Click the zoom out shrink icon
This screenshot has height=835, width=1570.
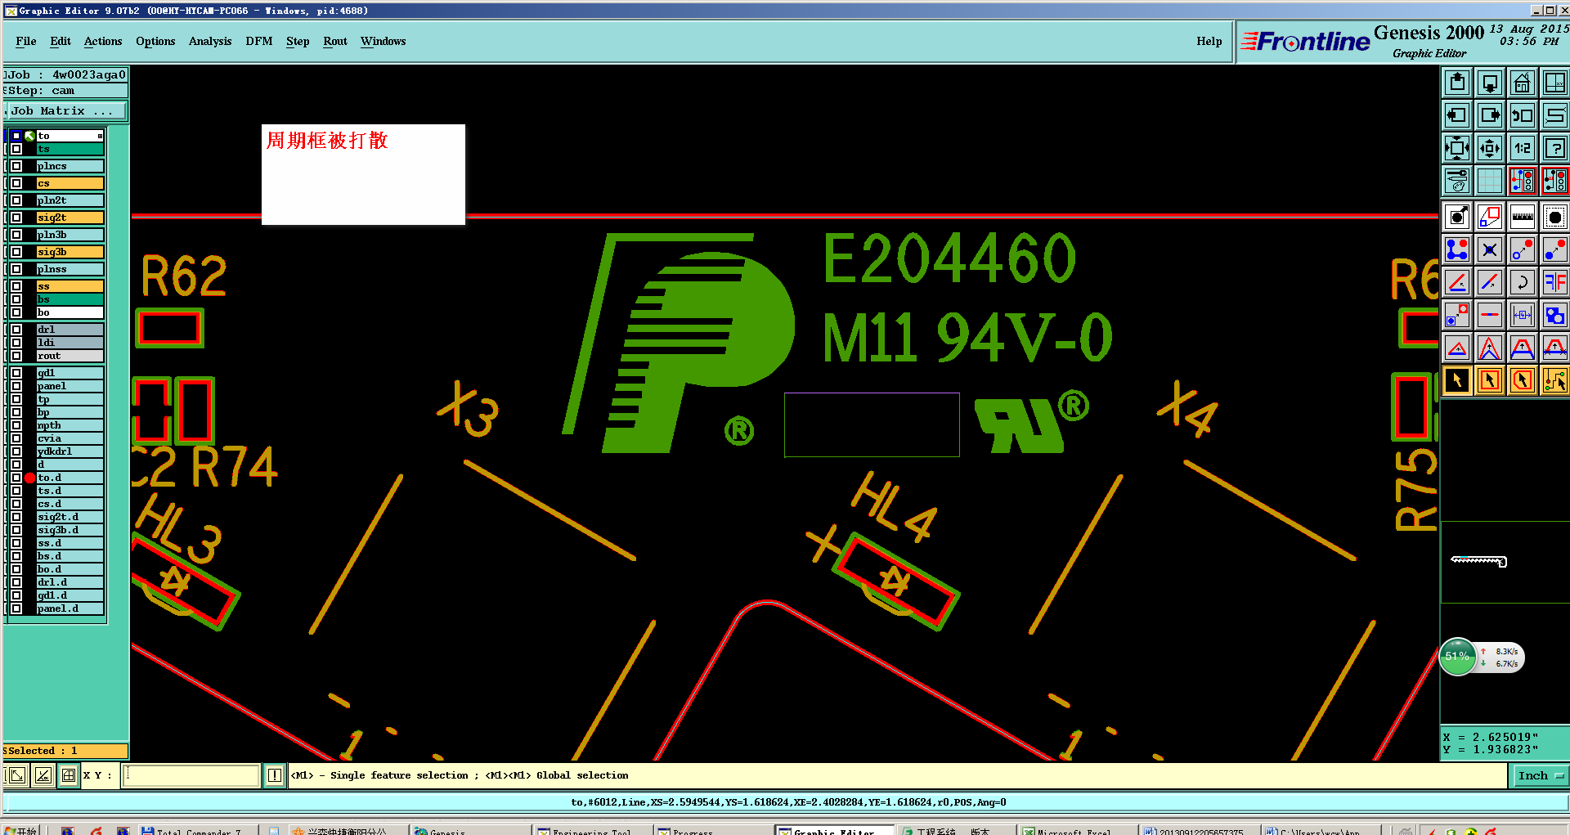pos(1490,148)
